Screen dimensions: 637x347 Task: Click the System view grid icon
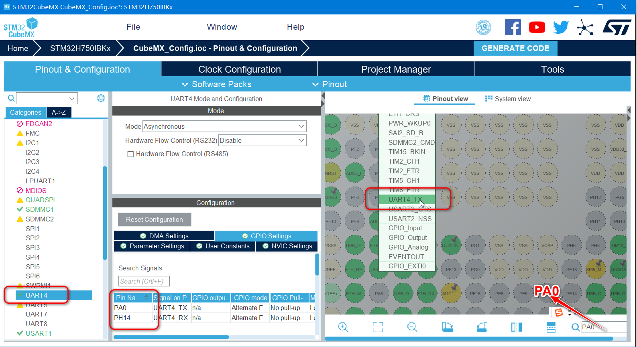[x=488, y=98]
